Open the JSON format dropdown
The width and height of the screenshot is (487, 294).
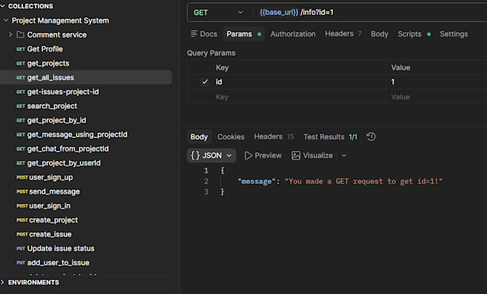tap(211, 155)
